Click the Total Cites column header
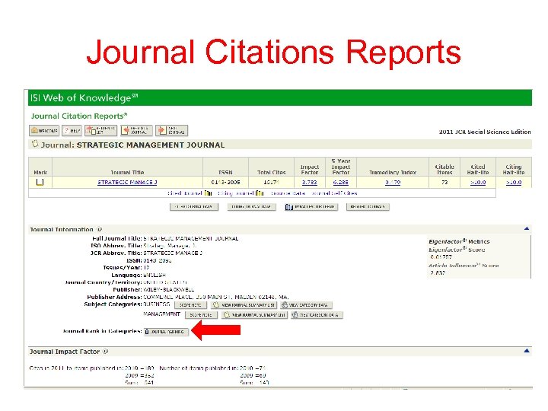548x411 pixels. [271, 172]
